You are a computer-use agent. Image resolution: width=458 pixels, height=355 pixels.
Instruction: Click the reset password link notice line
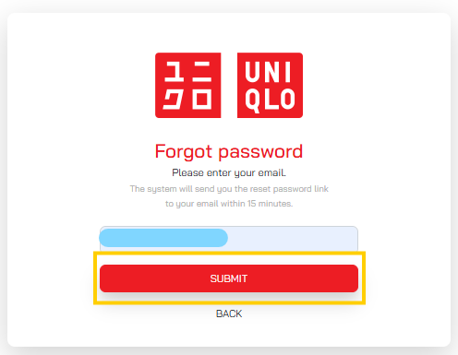pos(229,189)
